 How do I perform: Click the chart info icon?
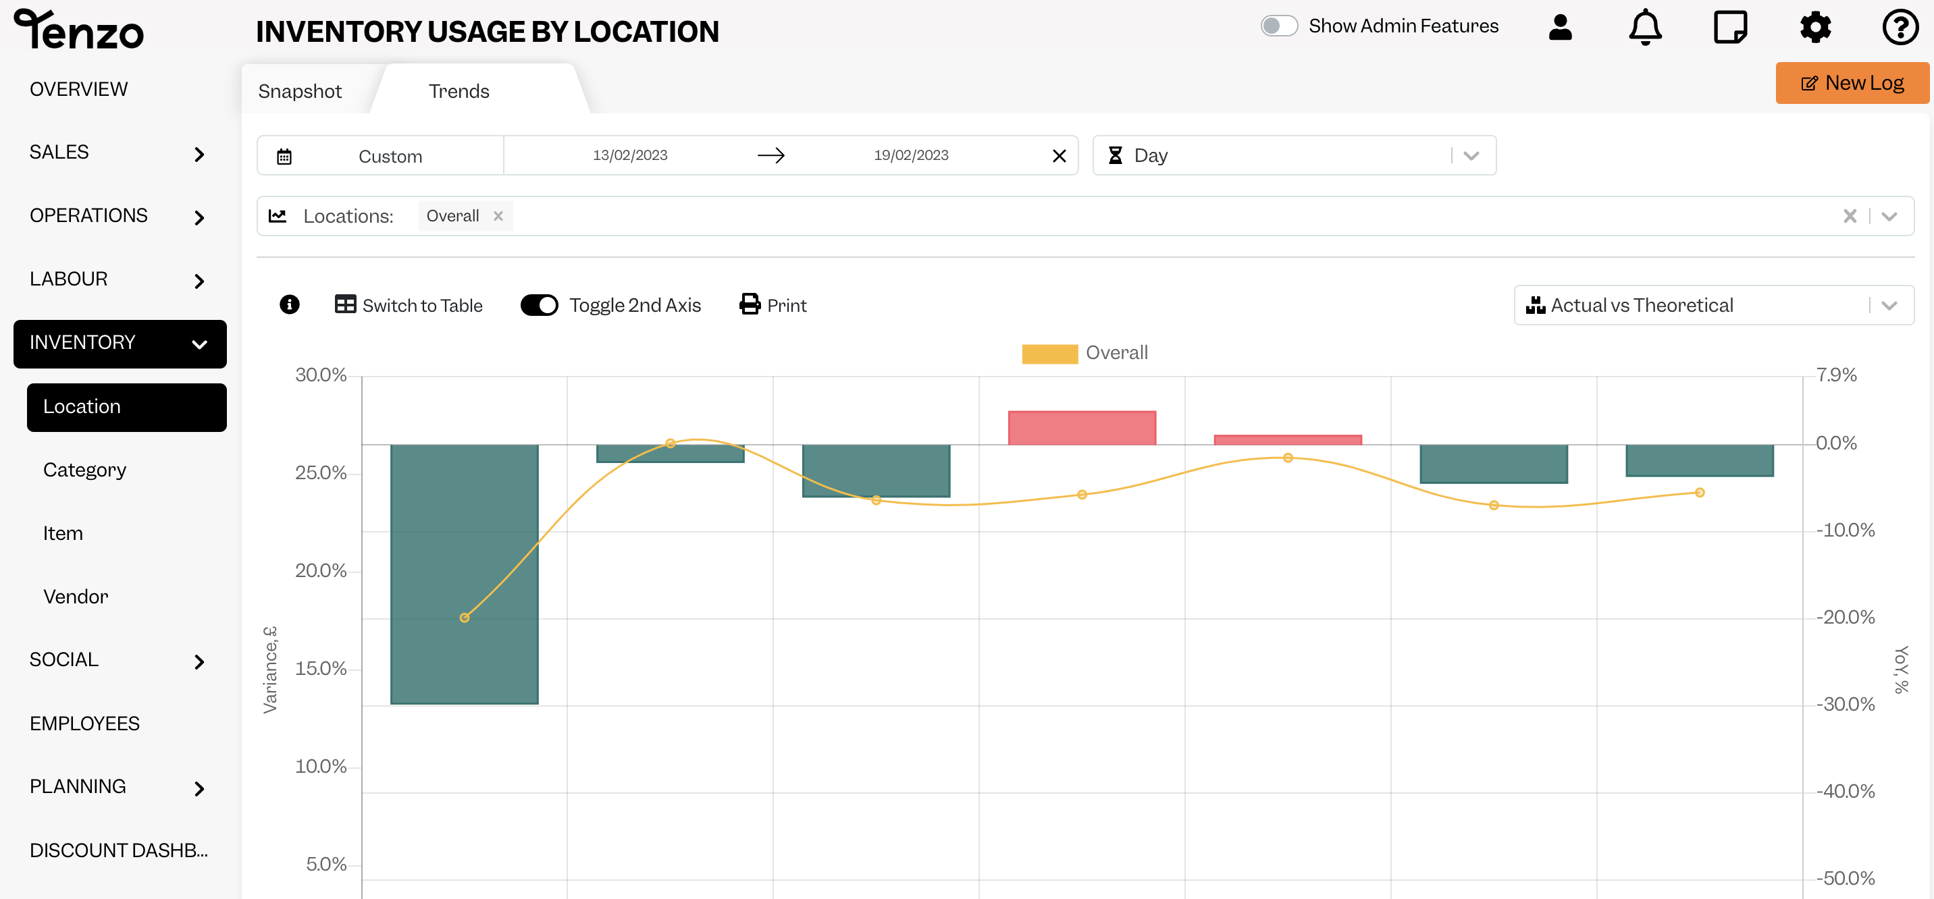click(289, 304)
